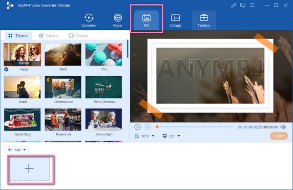Click the playback progress slider handle
Image resolution: width=293 pixels, height=190 pixels.
[x=157, y=127]
